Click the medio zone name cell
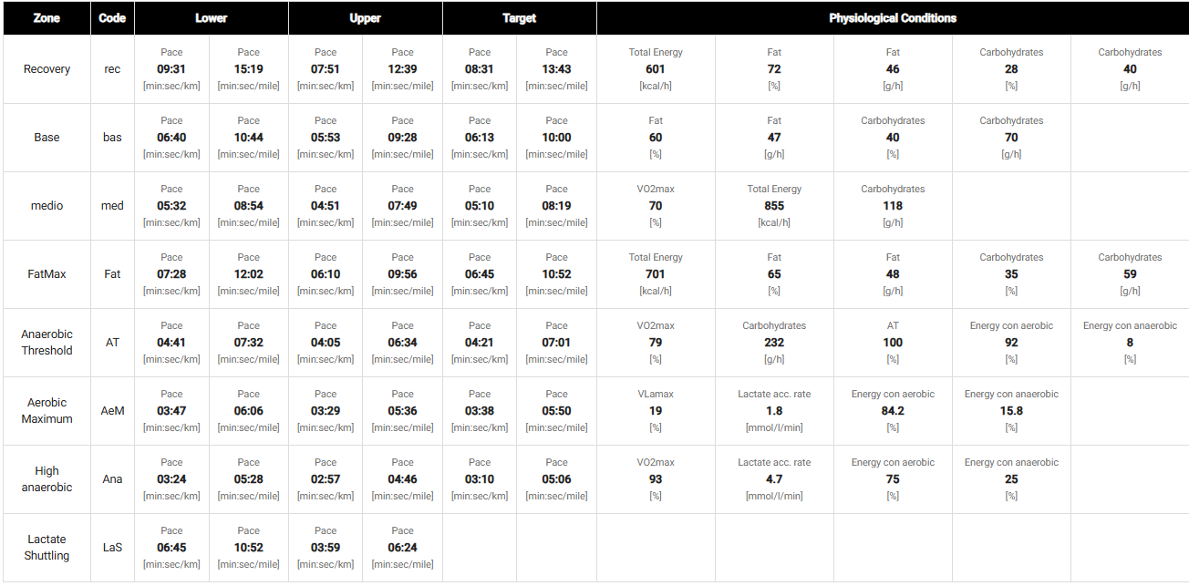 (x=47, y=206)
